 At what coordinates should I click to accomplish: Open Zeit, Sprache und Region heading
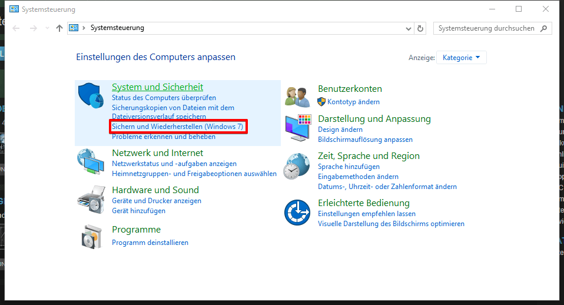369,155
